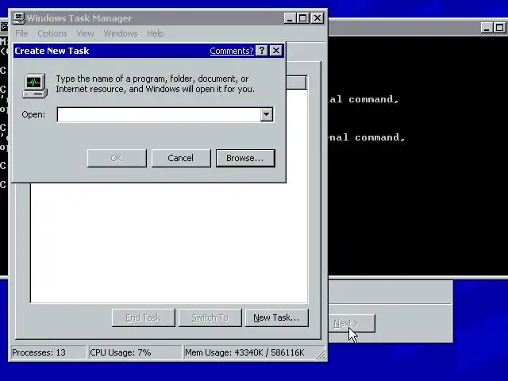
Task: Click the question mark help button
Action: 261,51
